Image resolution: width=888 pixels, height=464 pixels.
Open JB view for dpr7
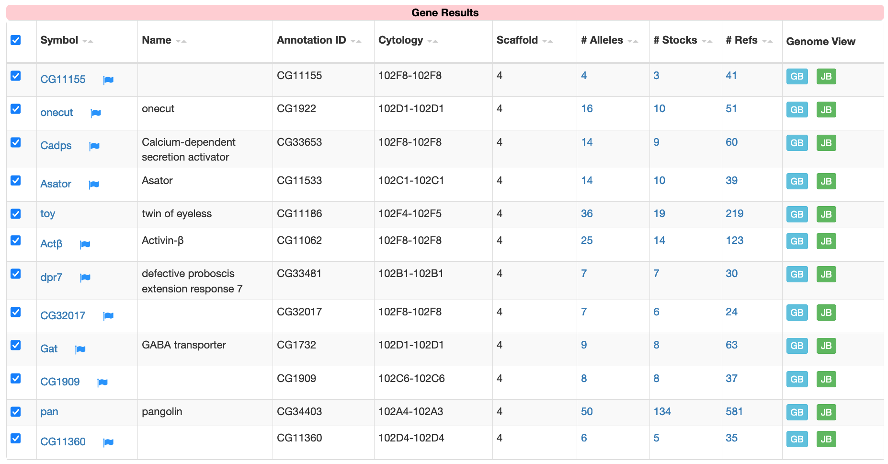click(x=826, y=274)
